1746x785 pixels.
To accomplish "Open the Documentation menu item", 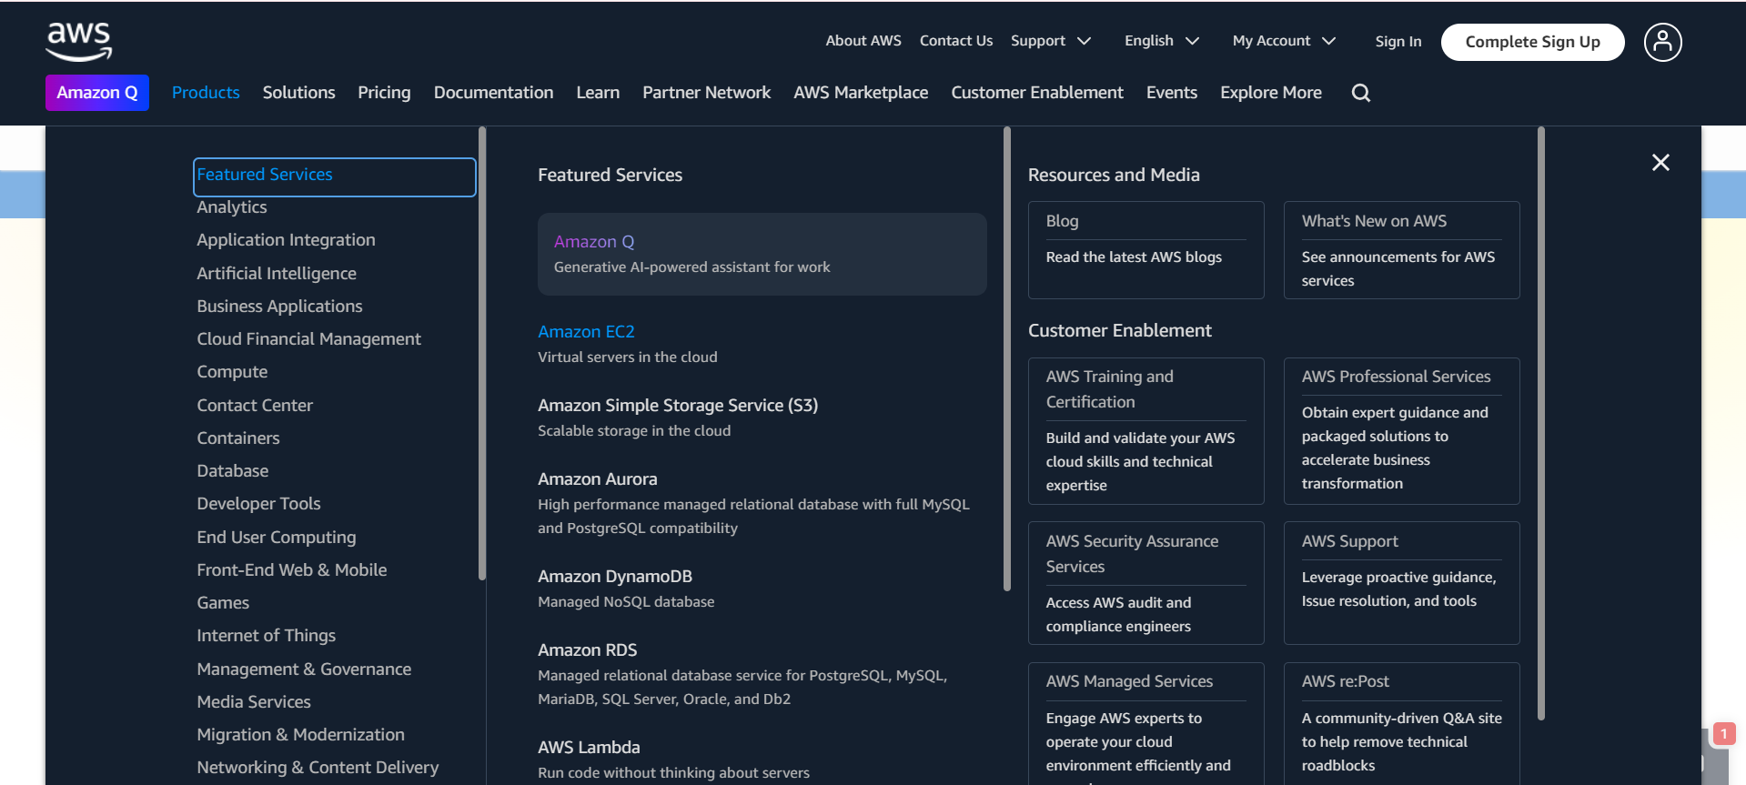I will pyautogui.click(x=493, y=93).
